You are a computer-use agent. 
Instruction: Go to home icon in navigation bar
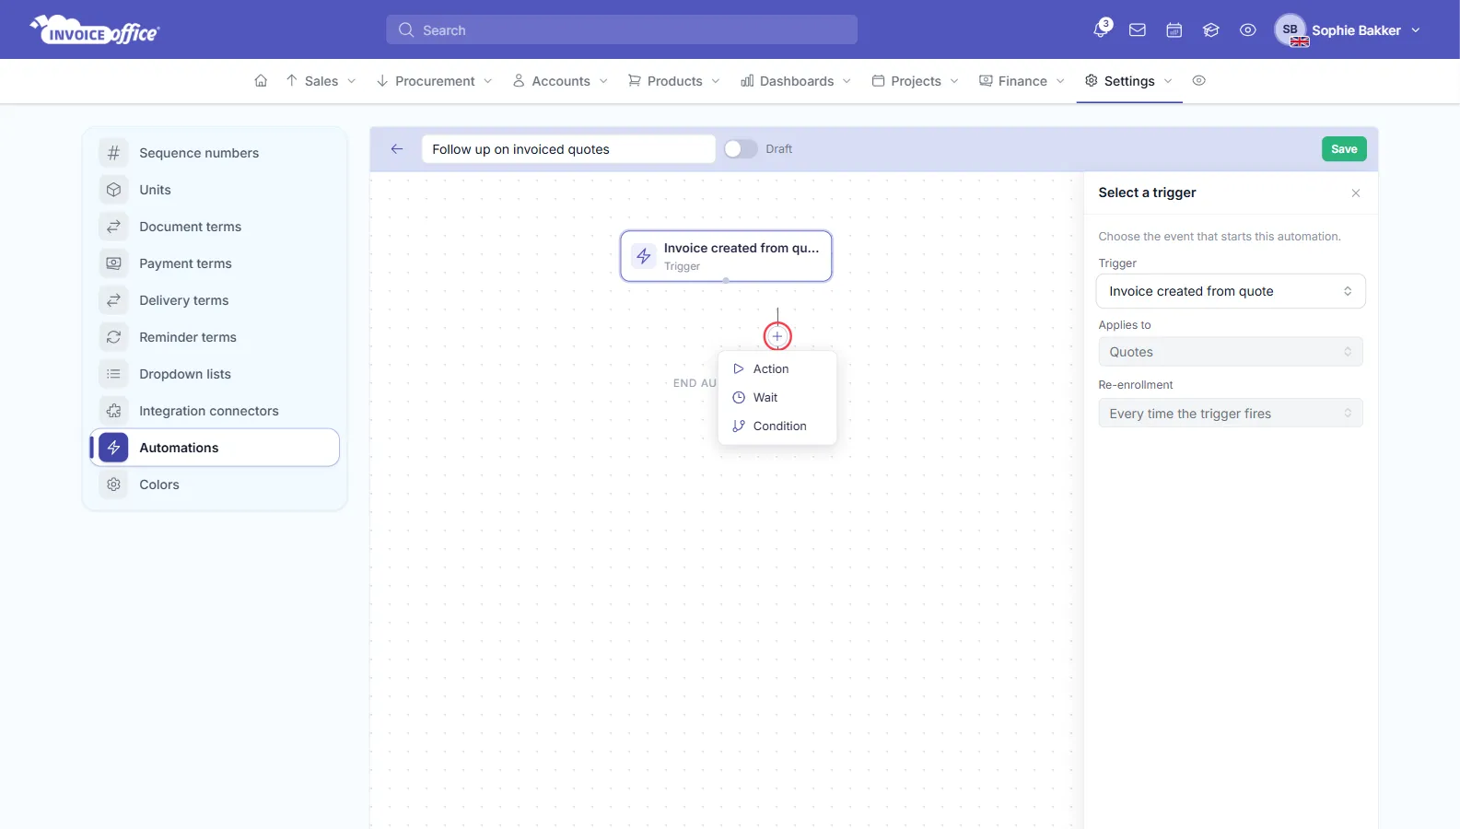point(261,81)
